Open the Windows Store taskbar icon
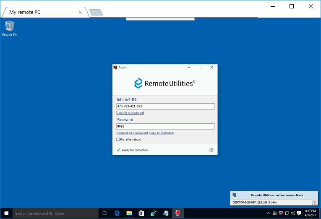Screen dimensions: 321x219 141,213
